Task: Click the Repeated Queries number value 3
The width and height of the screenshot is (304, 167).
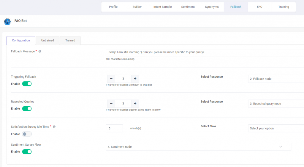Action: coord(123,104)
